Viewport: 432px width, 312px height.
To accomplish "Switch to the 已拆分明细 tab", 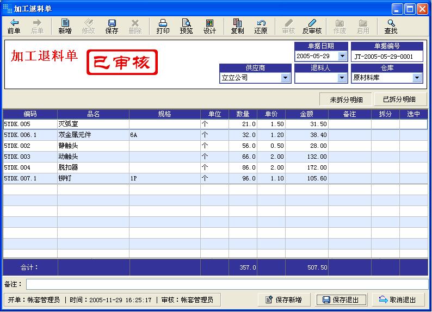I will (399, 99).
